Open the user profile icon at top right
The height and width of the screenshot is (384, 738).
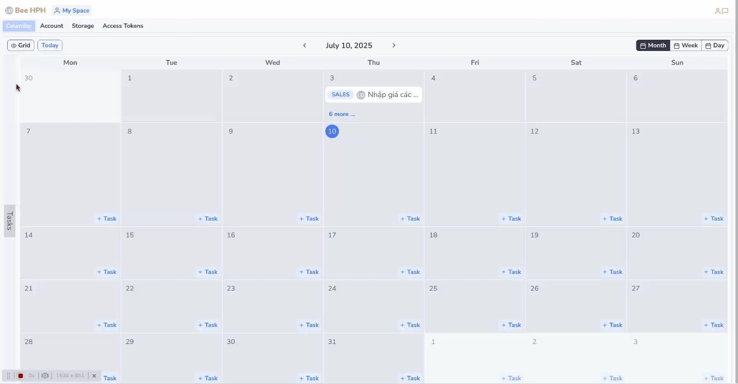tap(717, 11)
